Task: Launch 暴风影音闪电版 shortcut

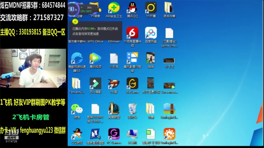Action: pos(132,62)
